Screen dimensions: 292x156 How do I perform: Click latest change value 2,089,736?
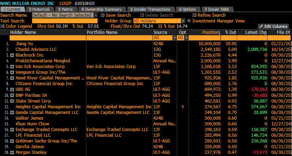pos(257,50)
